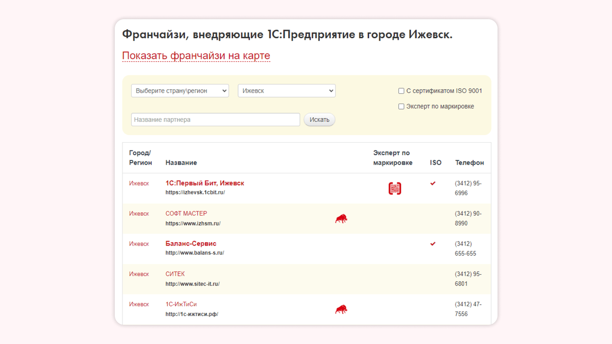Open the Показать франчайзи на карте link
Viewport: 612px width, 344px height.
pos(196,56)
